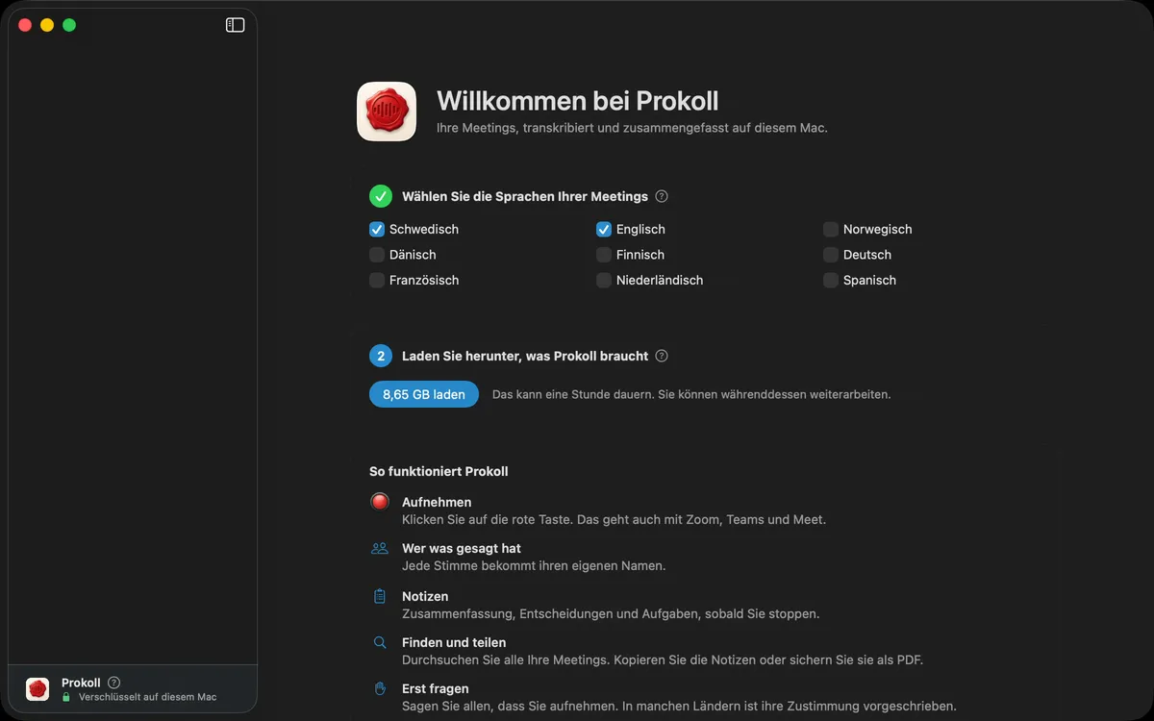Screen dimensions: 1154x721
Task: Click the Willkommen bei Prokoll heading
Action: click(x=577, y=101)
